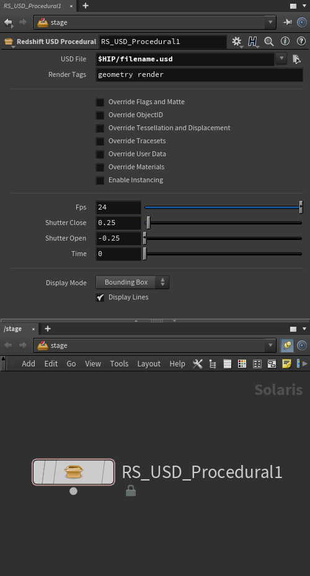This screenshot has height=576, width=310.
Task: Open the USD File chooser icon
Action: click(x=296, y=59)
